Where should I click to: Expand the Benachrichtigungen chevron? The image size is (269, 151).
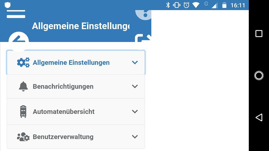[135, 86]
